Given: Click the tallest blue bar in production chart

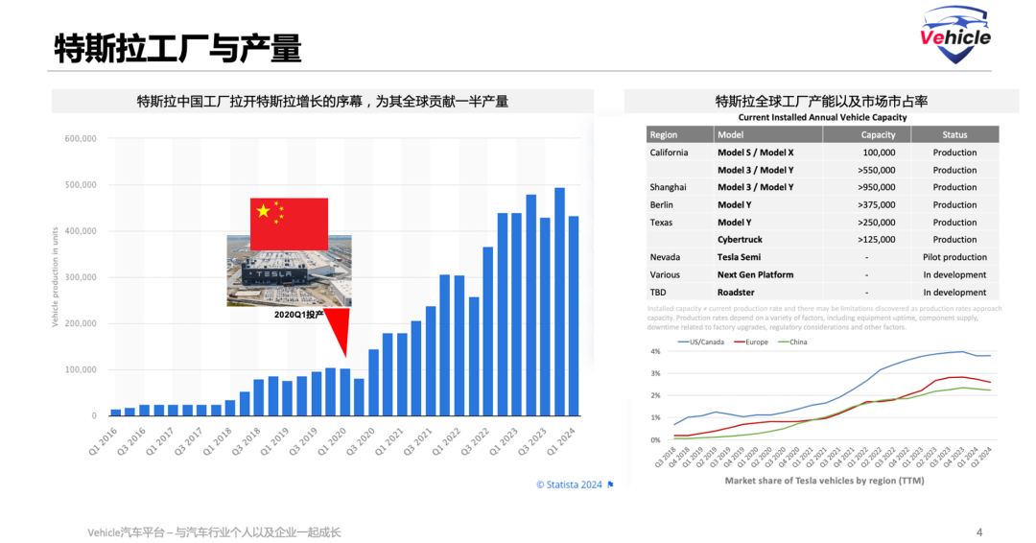Looking at the screenshot, I should [x=559, y=302].
